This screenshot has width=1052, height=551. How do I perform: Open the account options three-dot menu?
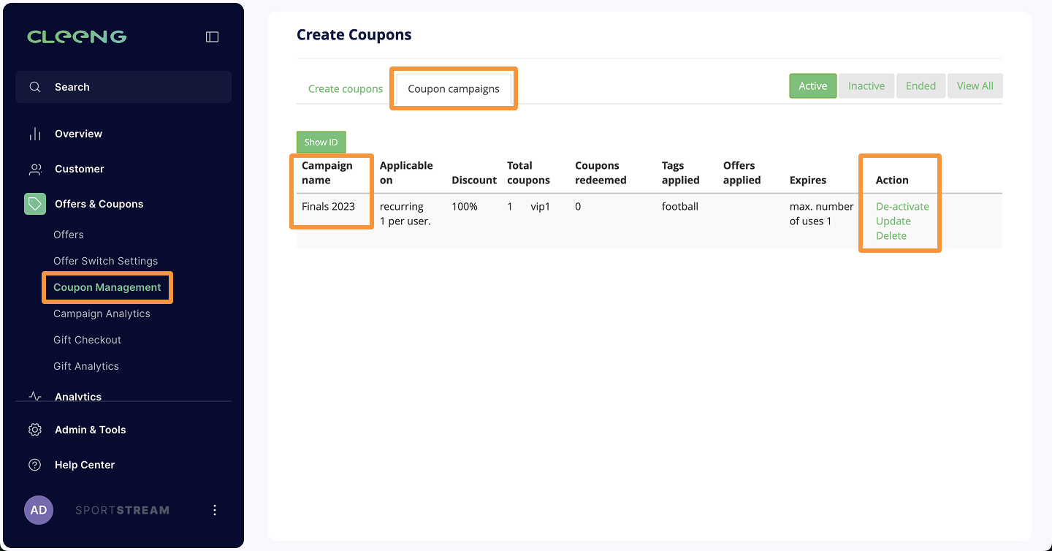214,510
